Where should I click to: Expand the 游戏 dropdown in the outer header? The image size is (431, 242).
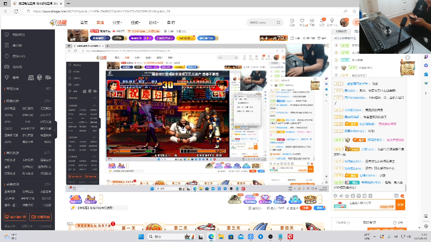154,23
